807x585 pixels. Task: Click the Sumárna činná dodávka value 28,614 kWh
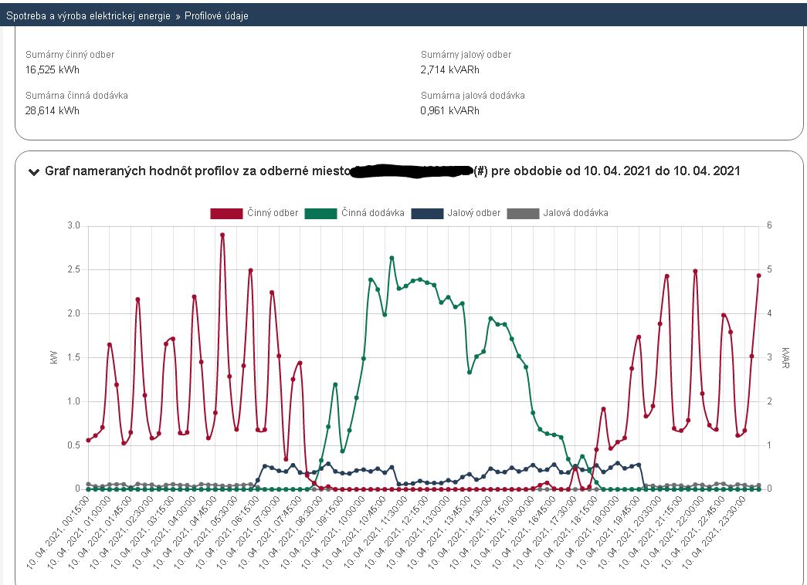[53, 110]
